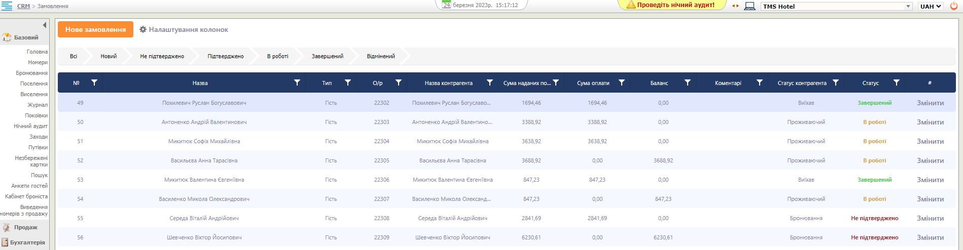Switch to the Не підтверджено tab

[x=162, y=56]
